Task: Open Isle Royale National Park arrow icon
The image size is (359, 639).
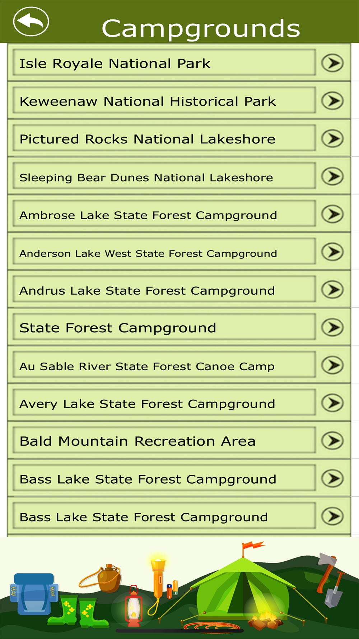Action: click(332, 63)
